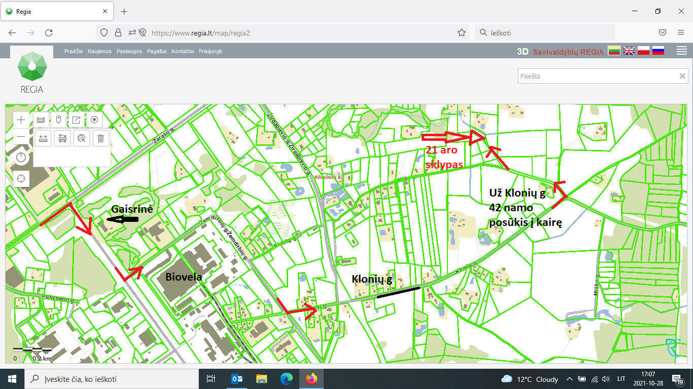Click the globe pointer select tool
This screenshot has width=693, height=389.
coord(82,138)
